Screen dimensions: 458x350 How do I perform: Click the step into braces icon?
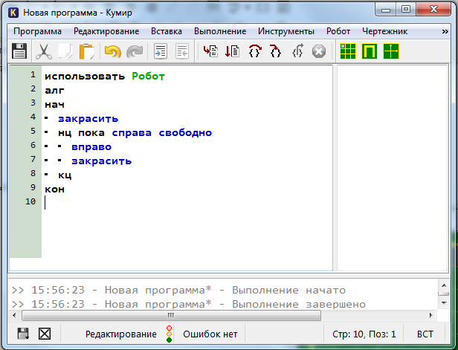(x=275, y=51)
